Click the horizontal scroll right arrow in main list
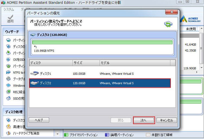Viewport: 204px width, 139px height. click(x=197, y=72)
